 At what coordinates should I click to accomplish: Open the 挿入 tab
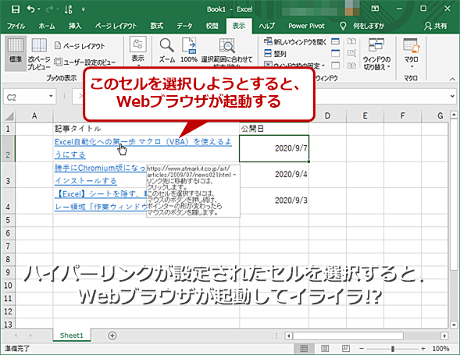pos(75,26)
